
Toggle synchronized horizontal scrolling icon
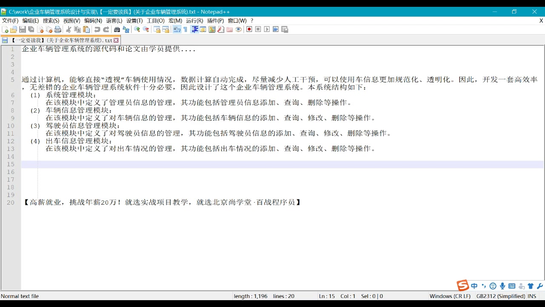click(x=166, y=29)
